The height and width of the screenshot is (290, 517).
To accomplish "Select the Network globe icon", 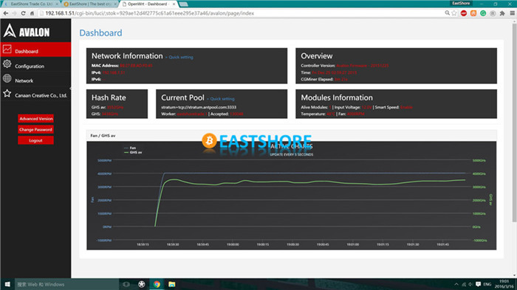I will 7,78.
